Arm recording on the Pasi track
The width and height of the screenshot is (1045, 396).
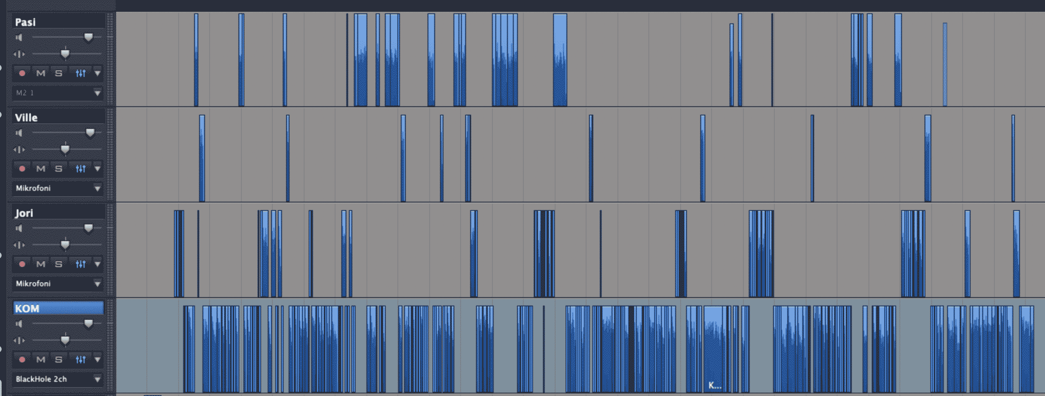[x=22, y=73]
